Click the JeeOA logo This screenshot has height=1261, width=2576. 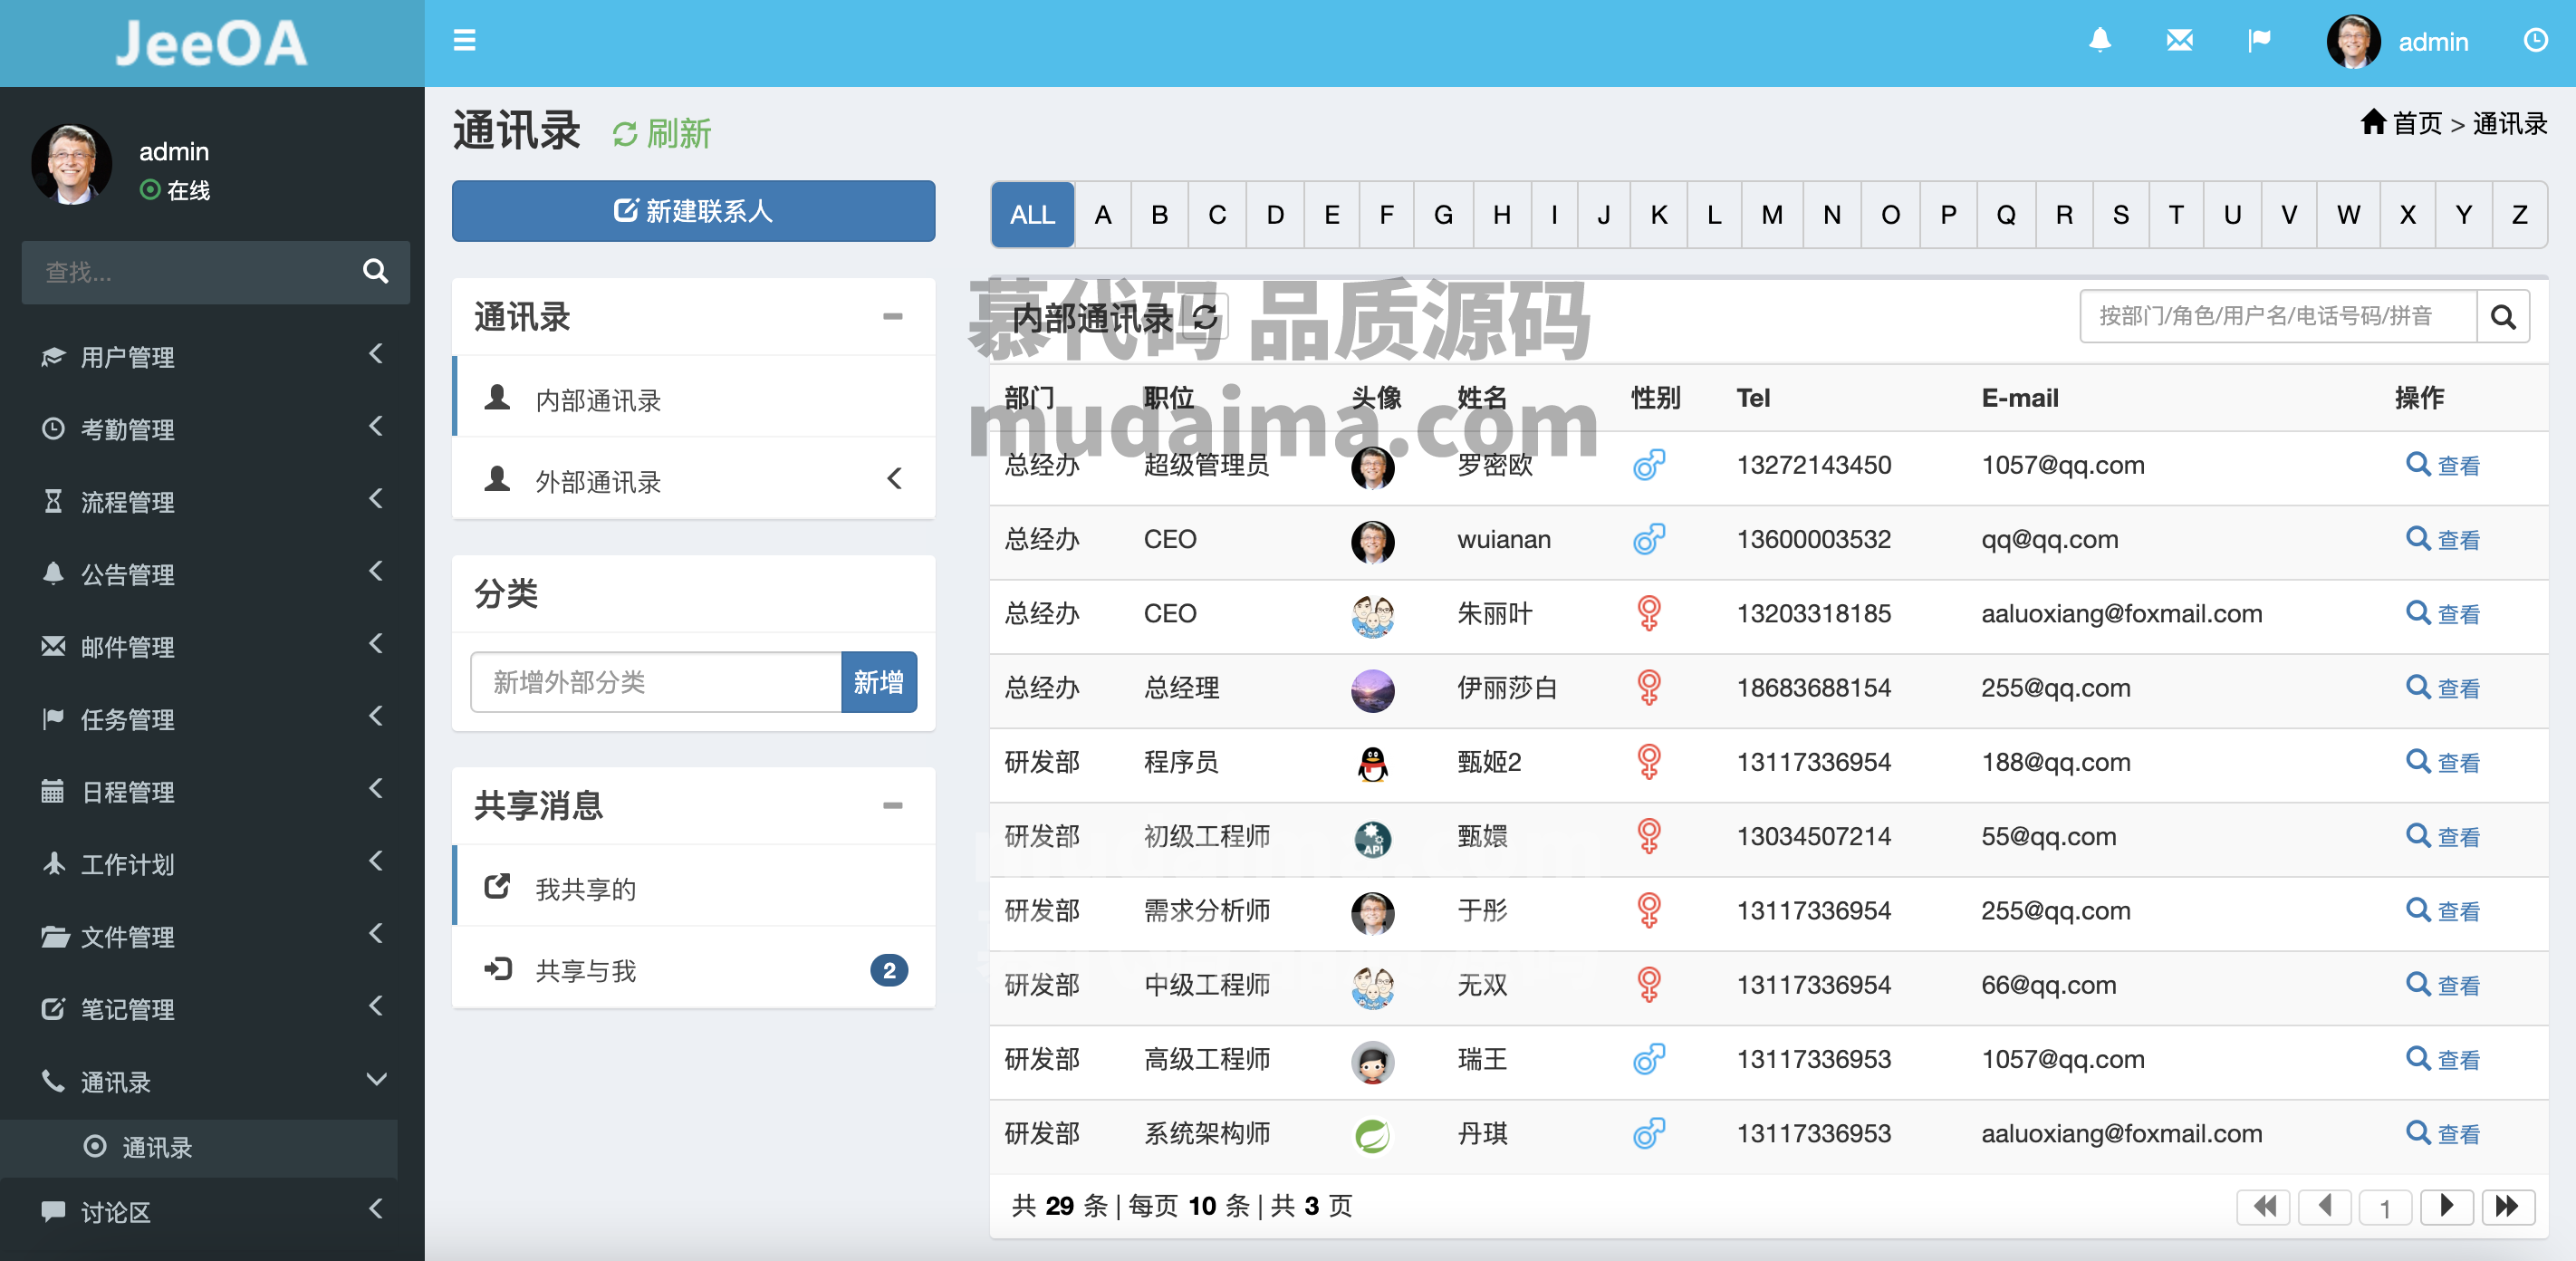pyautogui.click(x=211, y=43)
